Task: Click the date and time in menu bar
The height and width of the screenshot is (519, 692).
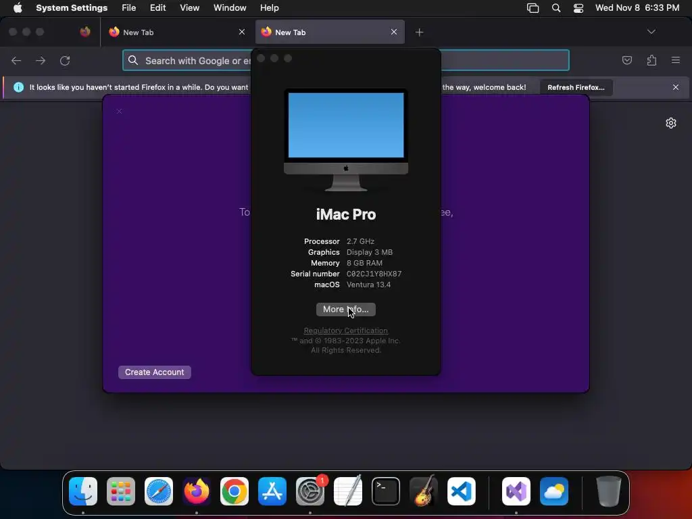Action: 637,7
